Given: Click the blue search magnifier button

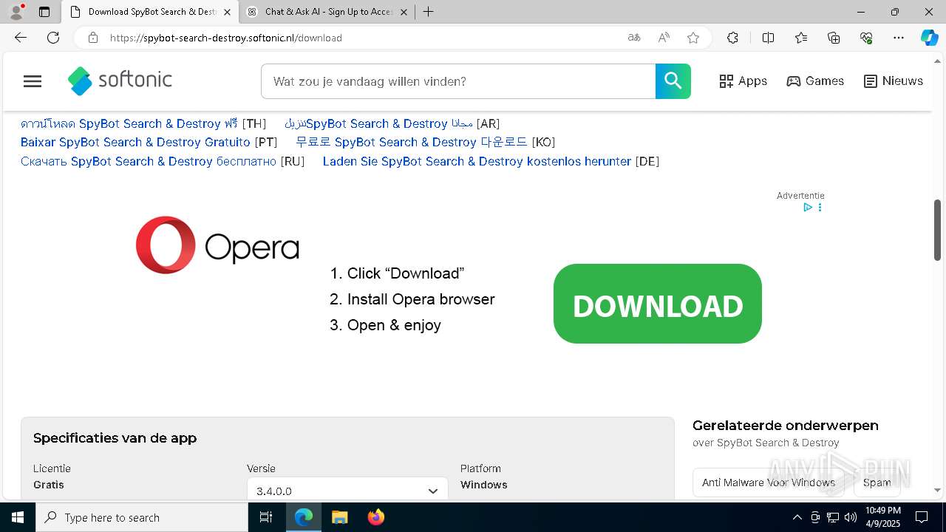Looking at the screenshot, I should pyautogui.click(x=673, y=81).
